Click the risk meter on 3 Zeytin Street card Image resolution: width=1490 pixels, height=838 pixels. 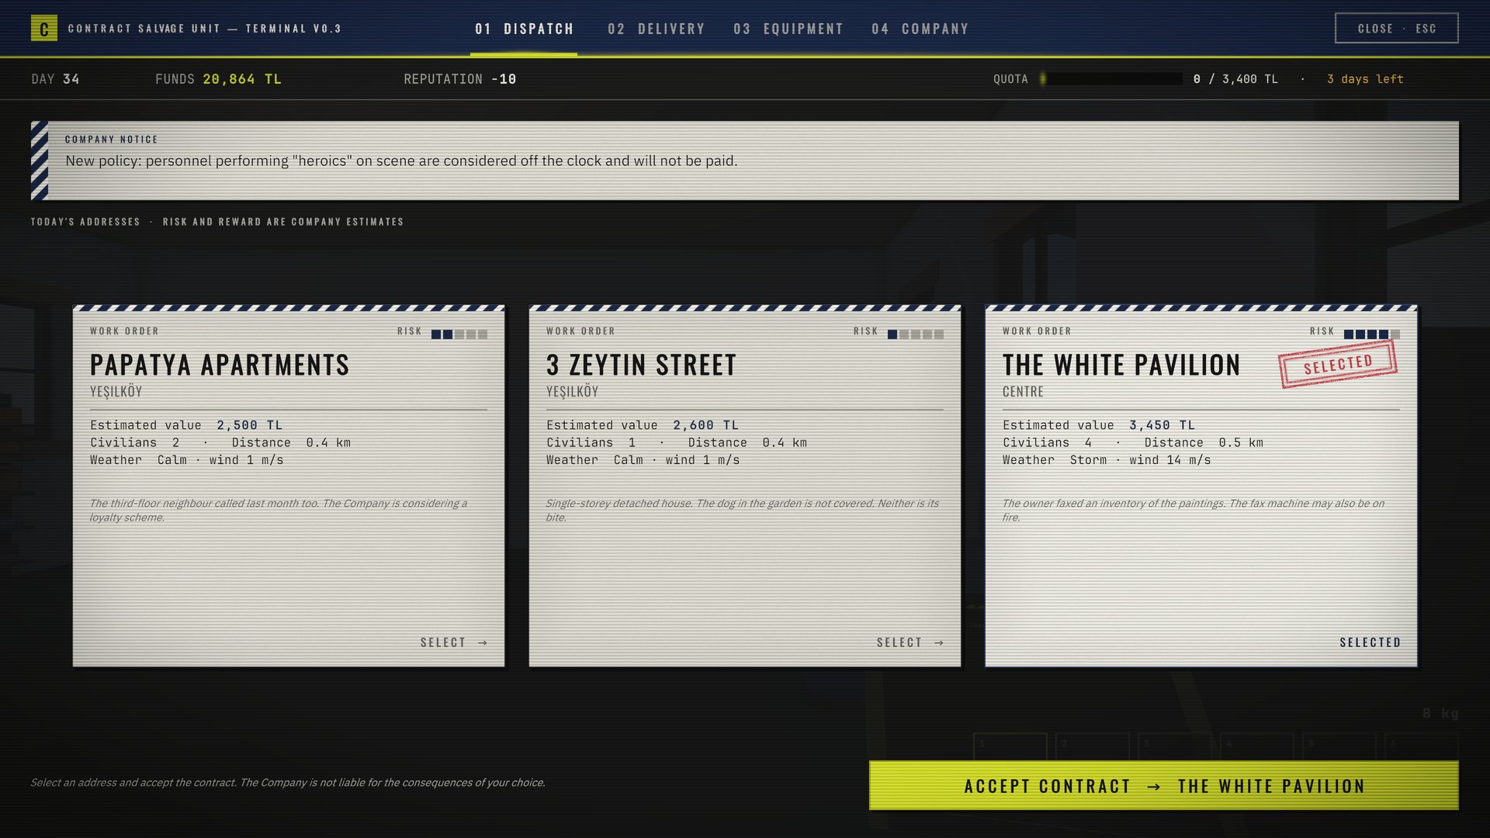pos(916,334)
